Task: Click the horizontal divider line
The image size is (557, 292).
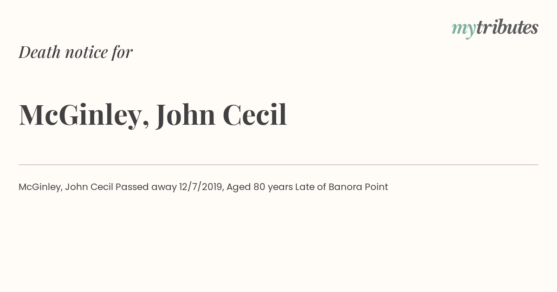Action: pyautogui.click(x=278, y=165)
